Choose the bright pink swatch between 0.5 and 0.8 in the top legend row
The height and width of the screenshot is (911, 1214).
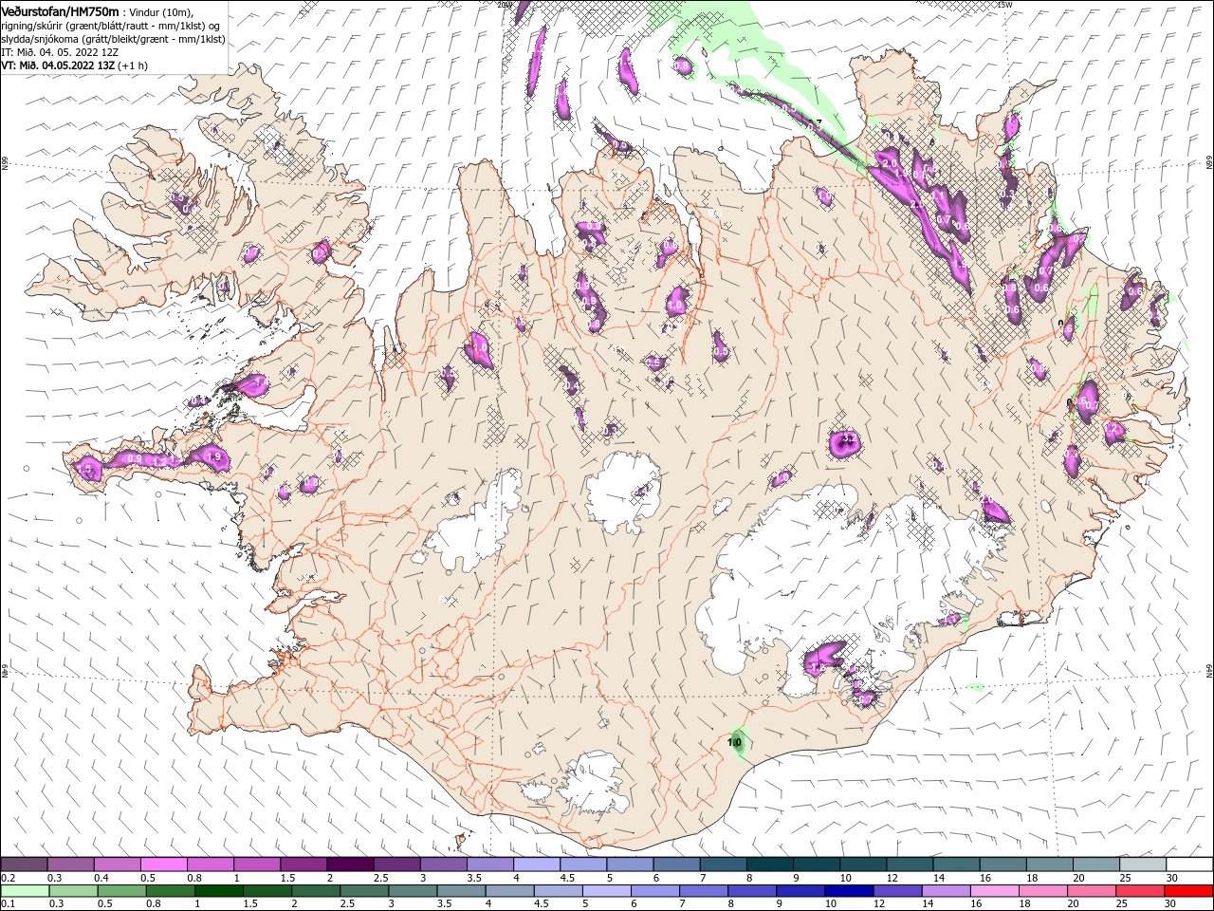pyautogui.click(x=163, y=865)
